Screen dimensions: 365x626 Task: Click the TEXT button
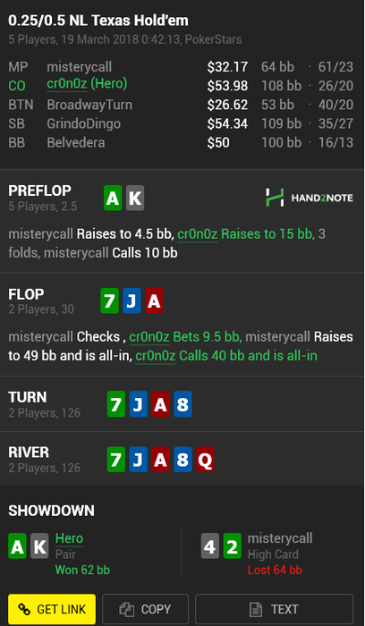tap(274, 609)
